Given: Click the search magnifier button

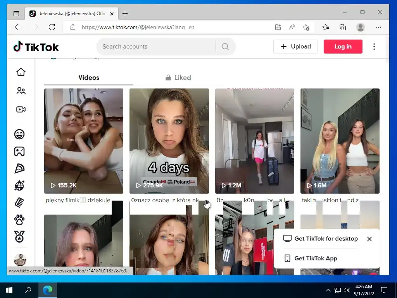Looking at the screenshot, I should (x=225, y=47).
